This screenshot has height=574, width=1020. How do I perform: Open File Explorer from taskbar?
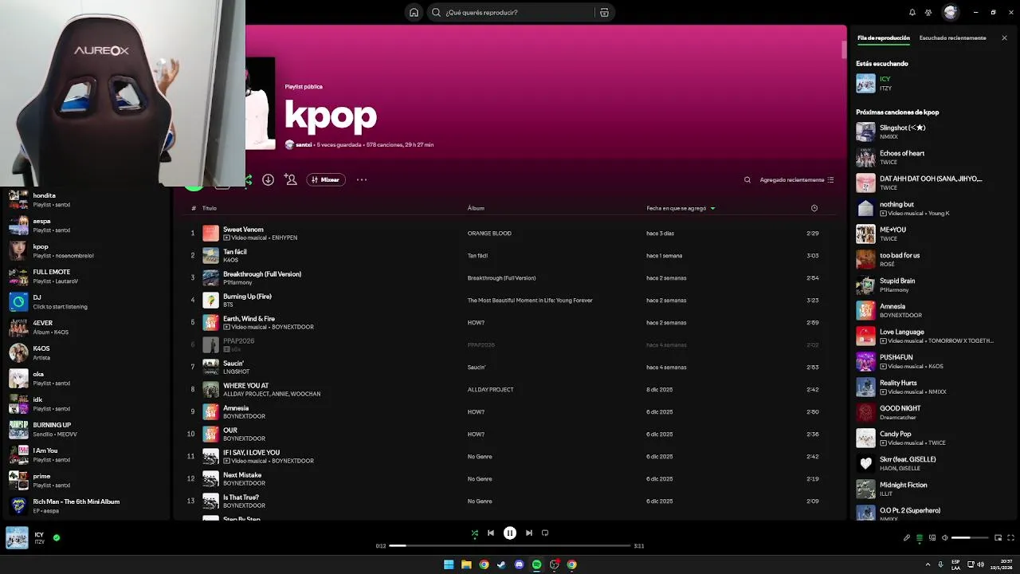pyautogui.click(x=466, y=564)
